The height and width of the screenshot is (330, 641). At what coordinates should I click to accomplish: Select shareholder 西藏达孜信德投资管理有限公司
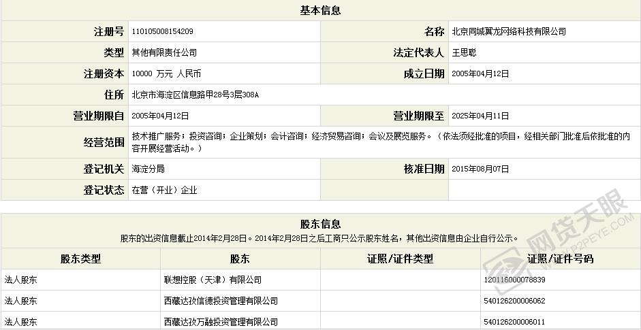(x=221, y=301)
